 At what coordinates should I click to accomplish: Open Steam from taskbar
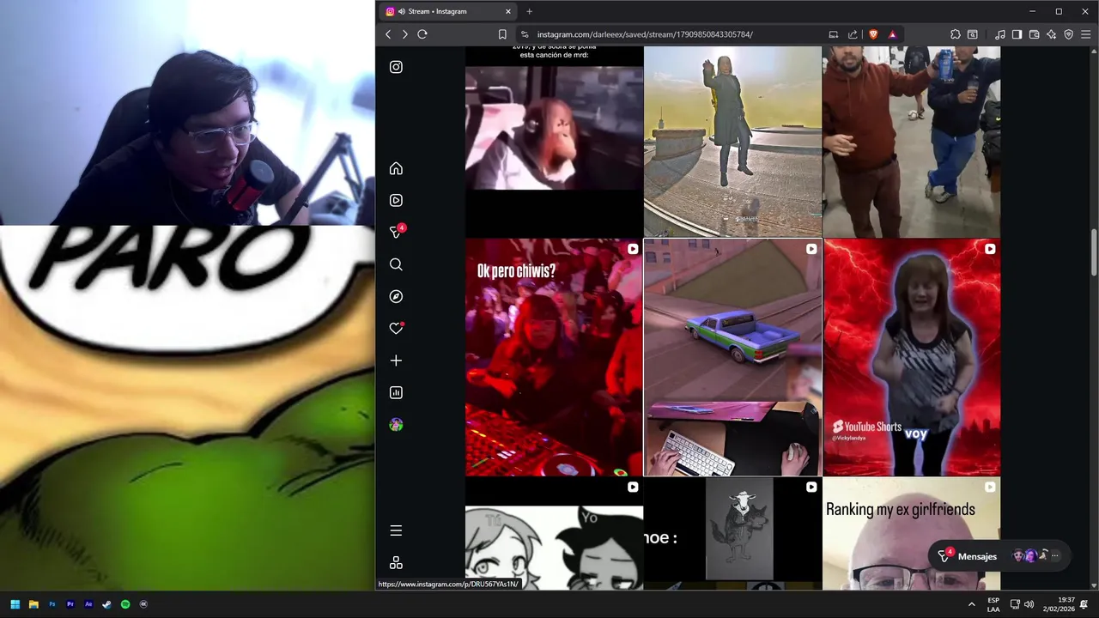106,604
